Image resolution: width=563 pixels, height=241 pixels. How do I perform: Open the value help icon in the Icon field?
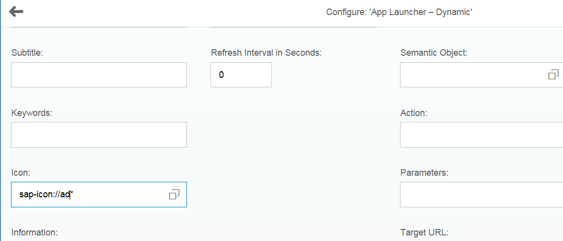pos(174,194)
